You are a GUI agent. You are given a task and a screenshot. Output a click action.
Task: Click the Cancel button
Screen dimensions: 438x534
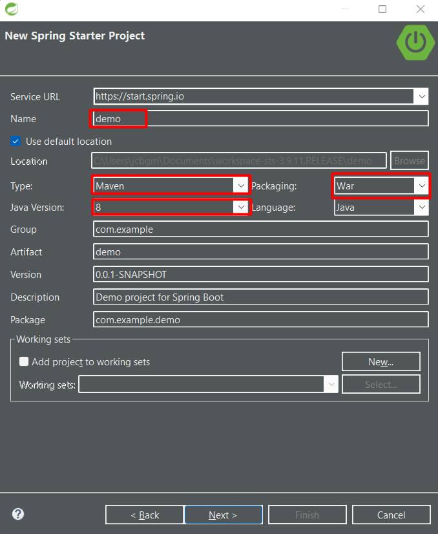coord(391,515)
